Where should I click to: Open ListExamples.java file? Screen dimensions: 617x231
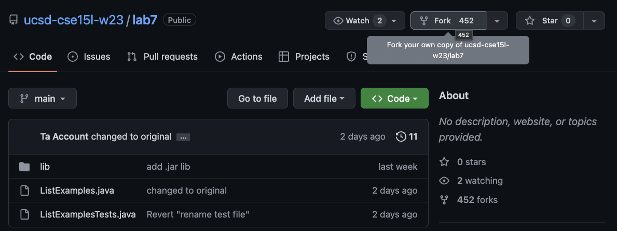coord(77,191)
